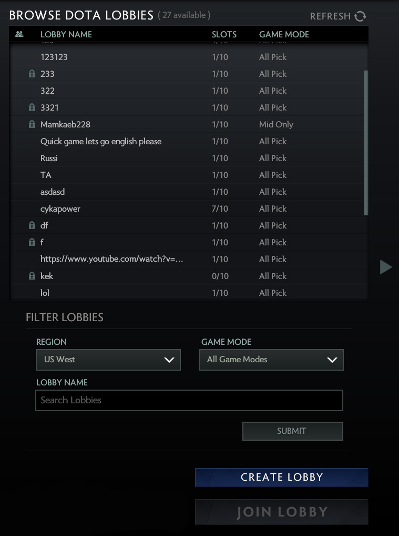Click the Join Lobby button
The height and width of the screenshot is (536, 399).
click(x=282, y=512)
